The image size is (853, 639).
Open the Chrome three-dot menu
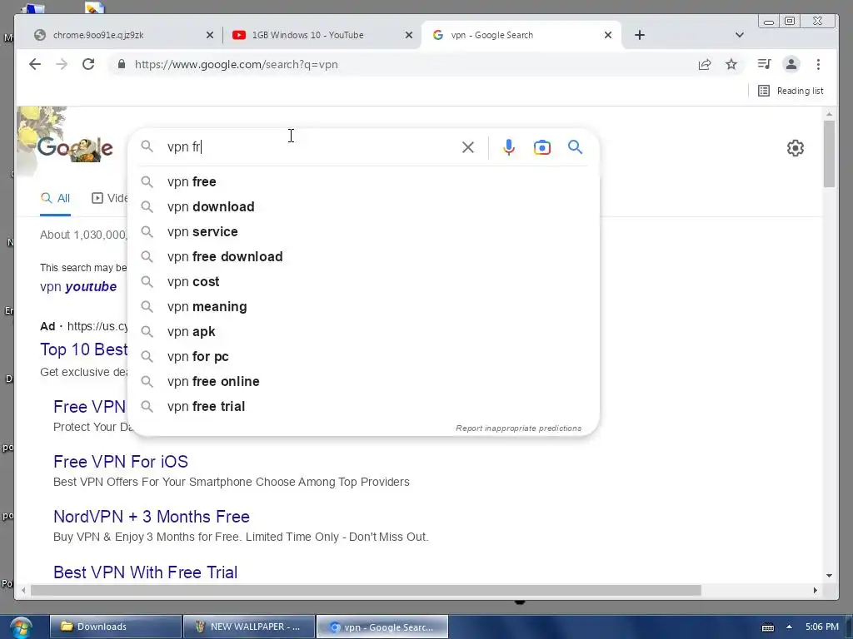pos(818,64)
